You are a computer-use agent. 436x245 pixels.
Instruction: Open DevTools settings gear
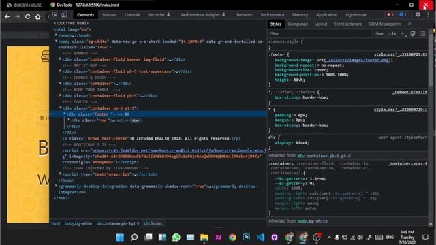tap(418, 14)
